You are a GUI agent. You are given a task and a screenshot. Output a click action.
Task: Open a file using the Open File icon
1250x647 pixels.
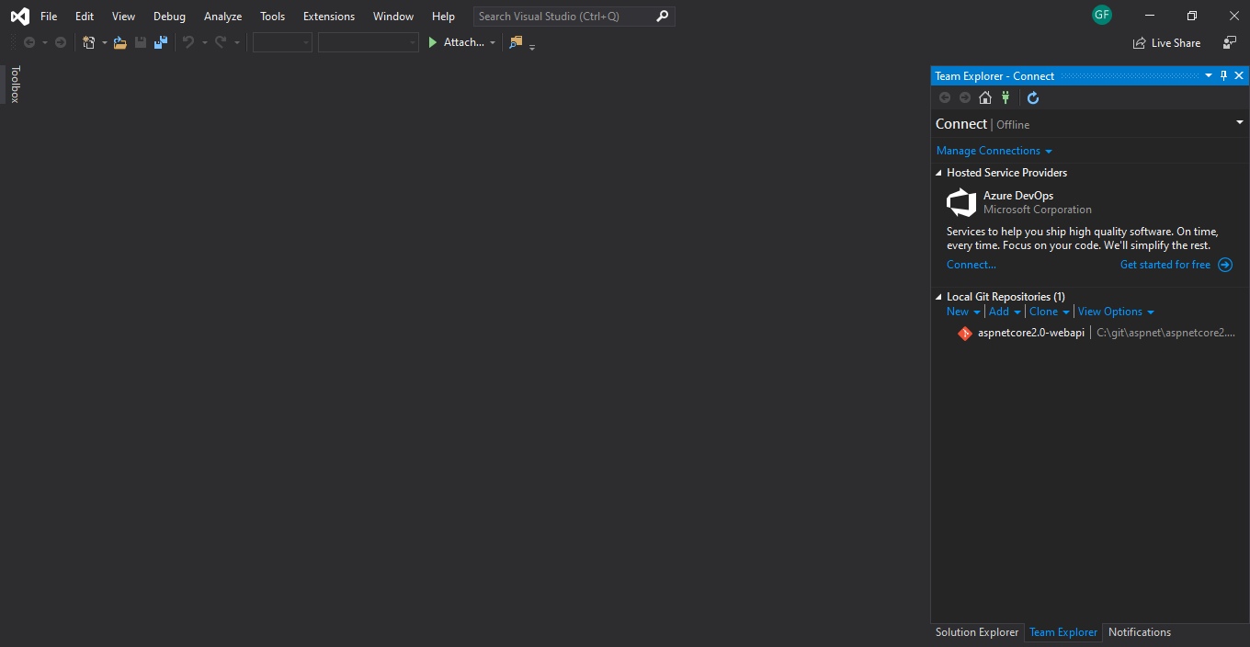pos(119,42)
